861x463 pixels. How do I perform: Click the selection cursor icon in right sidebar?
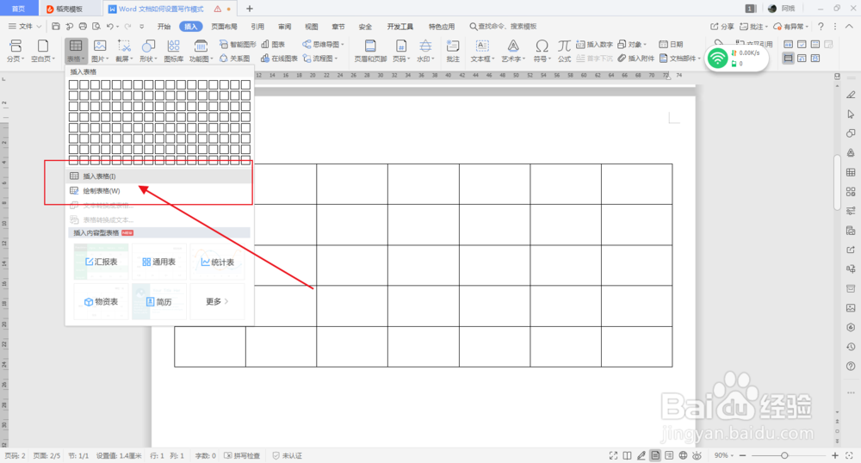pos(851,114)
